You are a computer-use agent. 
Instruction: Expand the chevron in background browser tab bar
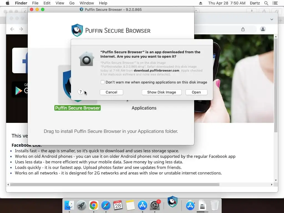pyautogui.click(x=272, y=19)
